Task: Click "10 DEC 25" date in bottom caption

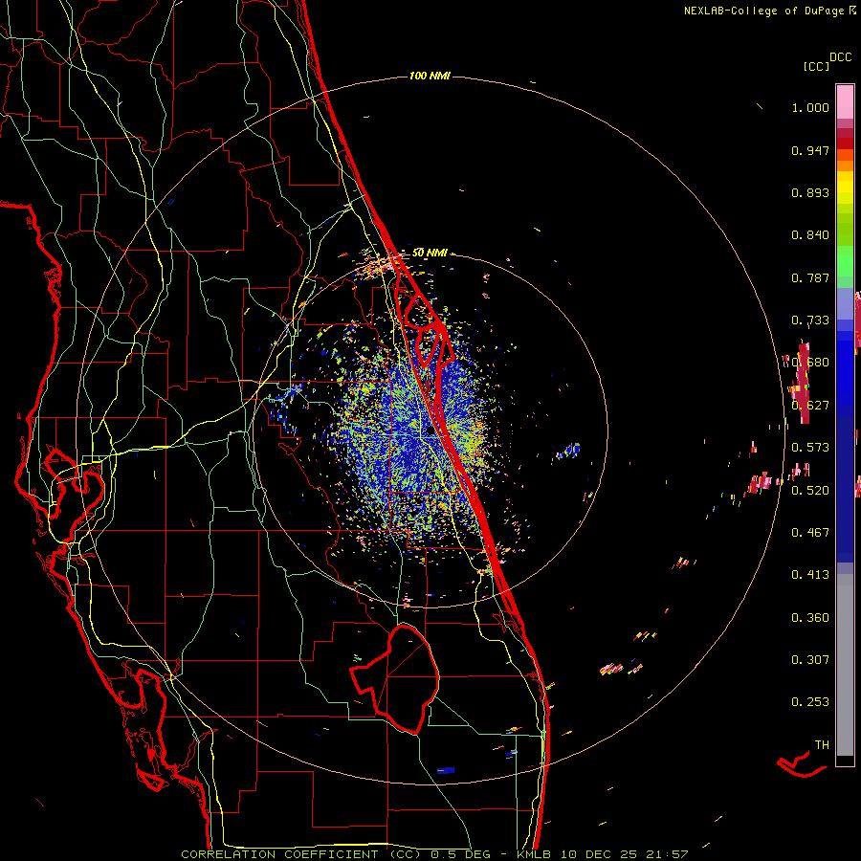Action: click(599, 854)
